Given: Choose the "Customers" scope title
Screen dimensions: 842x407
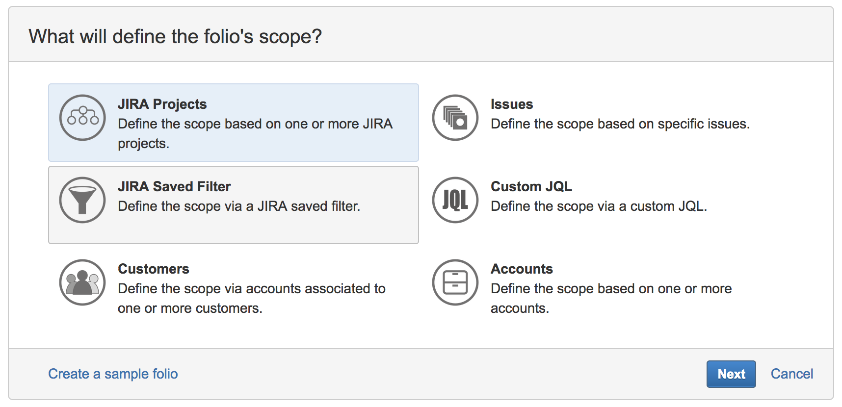Looking at the screenshot, I should pos(154,269).
